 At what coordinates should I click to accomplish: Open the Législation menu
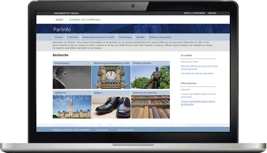click(x=140, y=37)
